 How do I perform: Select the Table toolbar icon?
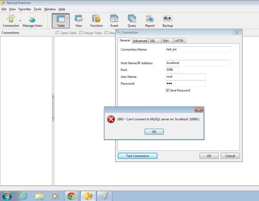(61, 21)
